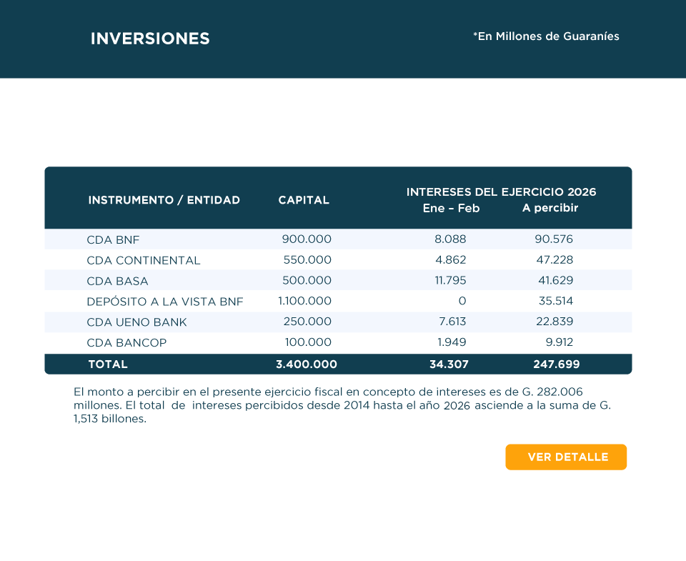
Task: Click the CDA BNF row label
Action: pos(113,239)
